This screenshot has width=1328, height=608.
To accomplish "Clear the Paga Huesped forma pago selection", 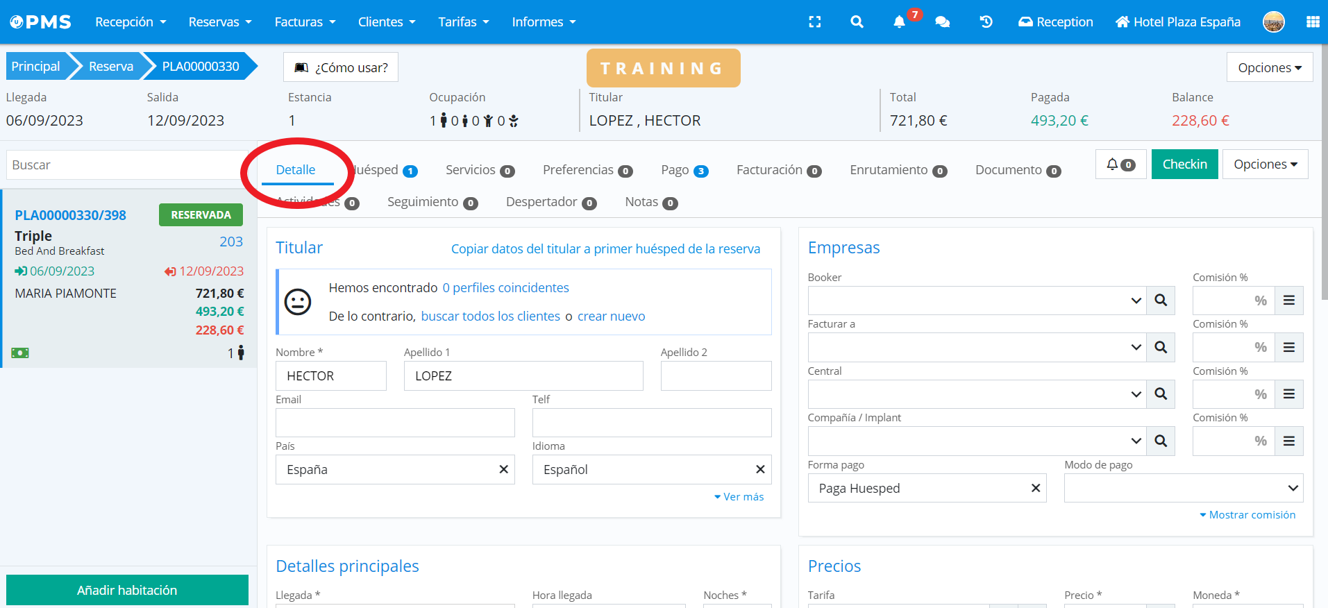I will coord(1036,489).
